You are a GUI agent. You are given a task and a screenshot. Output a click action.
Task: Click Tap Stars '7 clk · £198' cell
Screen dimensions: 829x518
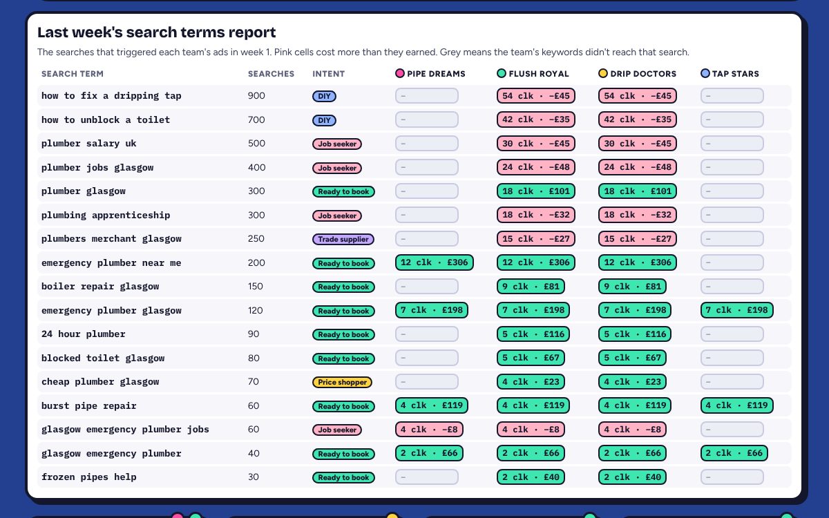tap(736, 310)
